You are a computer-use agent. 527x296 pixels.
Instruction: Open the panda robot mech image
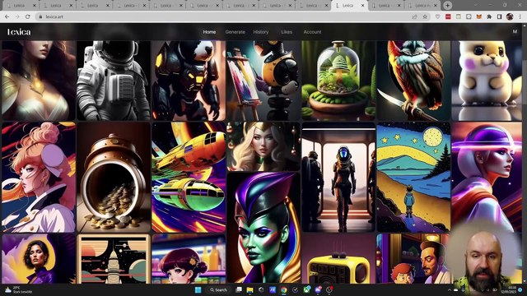189,81
